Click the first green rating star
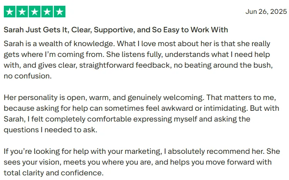Image resolution: width=289 pixels, height=180 pixels. click(10, 12)
